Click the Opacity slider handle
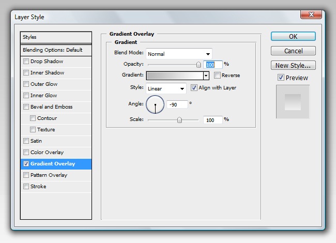 click(x=198, y=65)
